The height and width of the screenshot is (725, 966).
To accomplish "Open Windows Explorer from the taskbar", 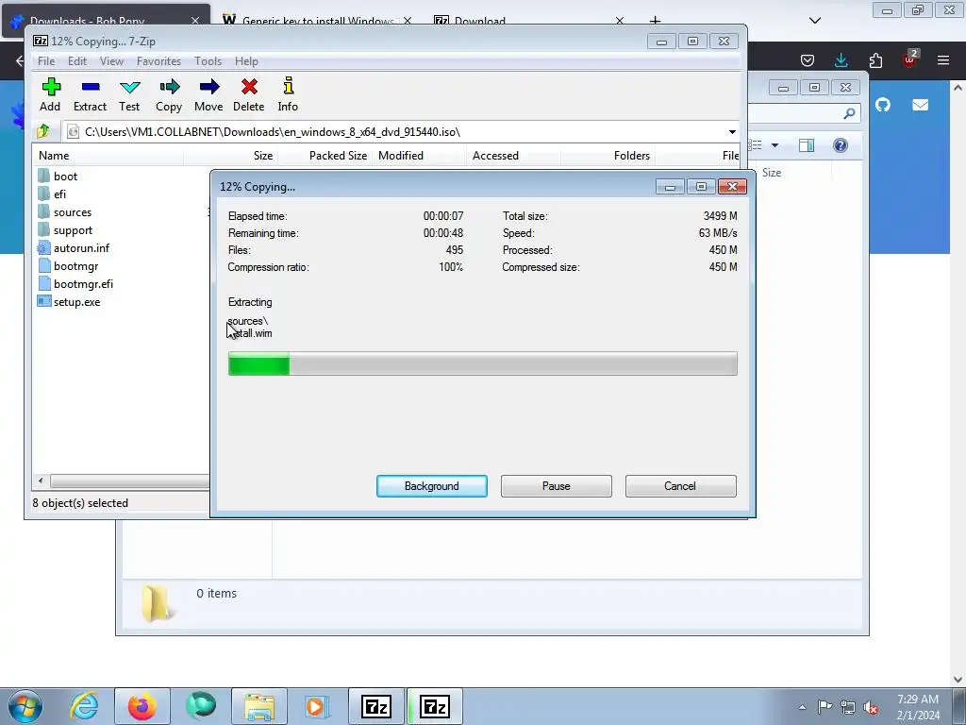I will pyautogui.click(x=259, y=706).
